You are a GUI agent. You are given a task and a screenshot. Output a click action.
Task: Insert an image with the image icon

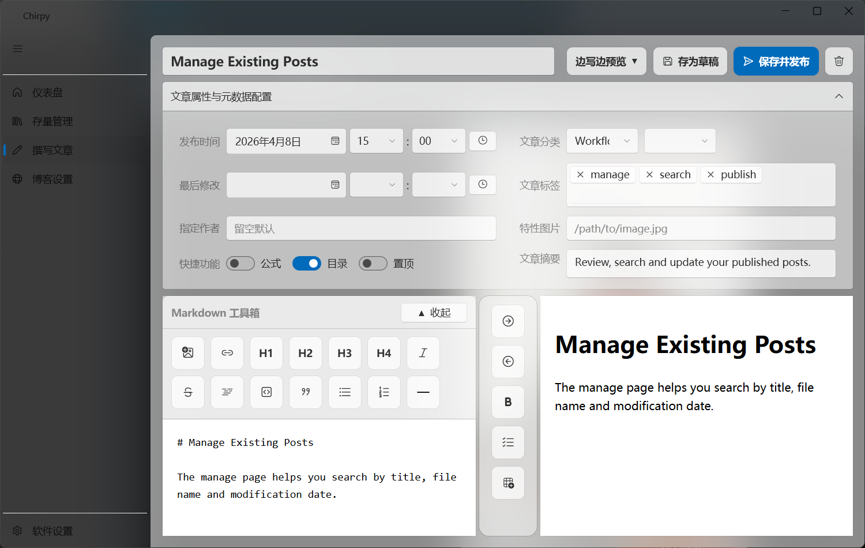coord(188,352)
